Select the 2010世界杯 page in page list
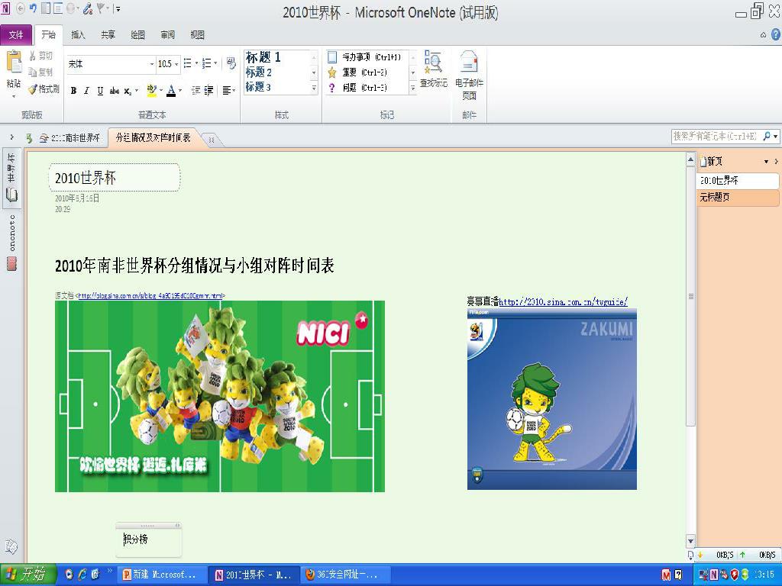This screenshot has height=586, width=782. [x=737, y=180]
